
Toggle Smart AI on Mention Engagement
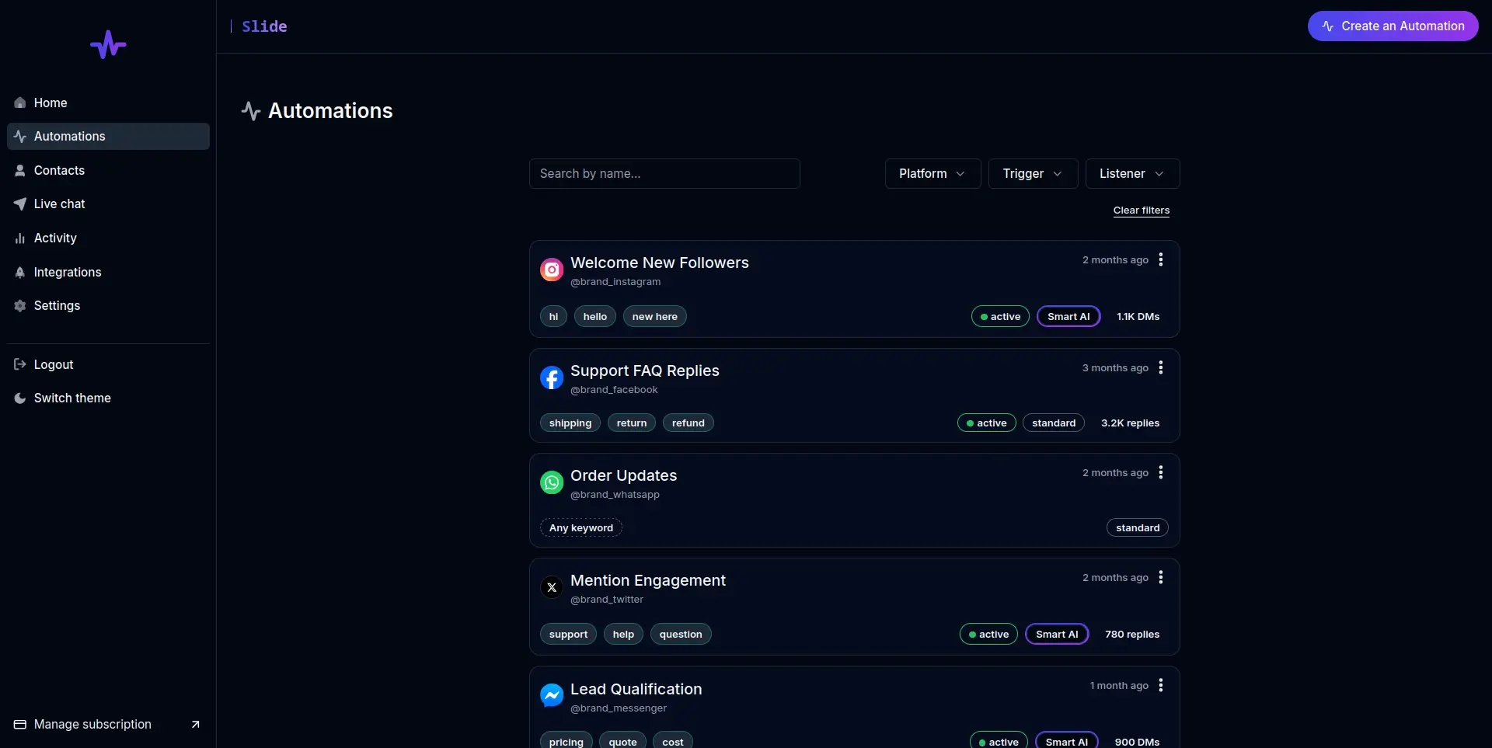coord(1056,634)
